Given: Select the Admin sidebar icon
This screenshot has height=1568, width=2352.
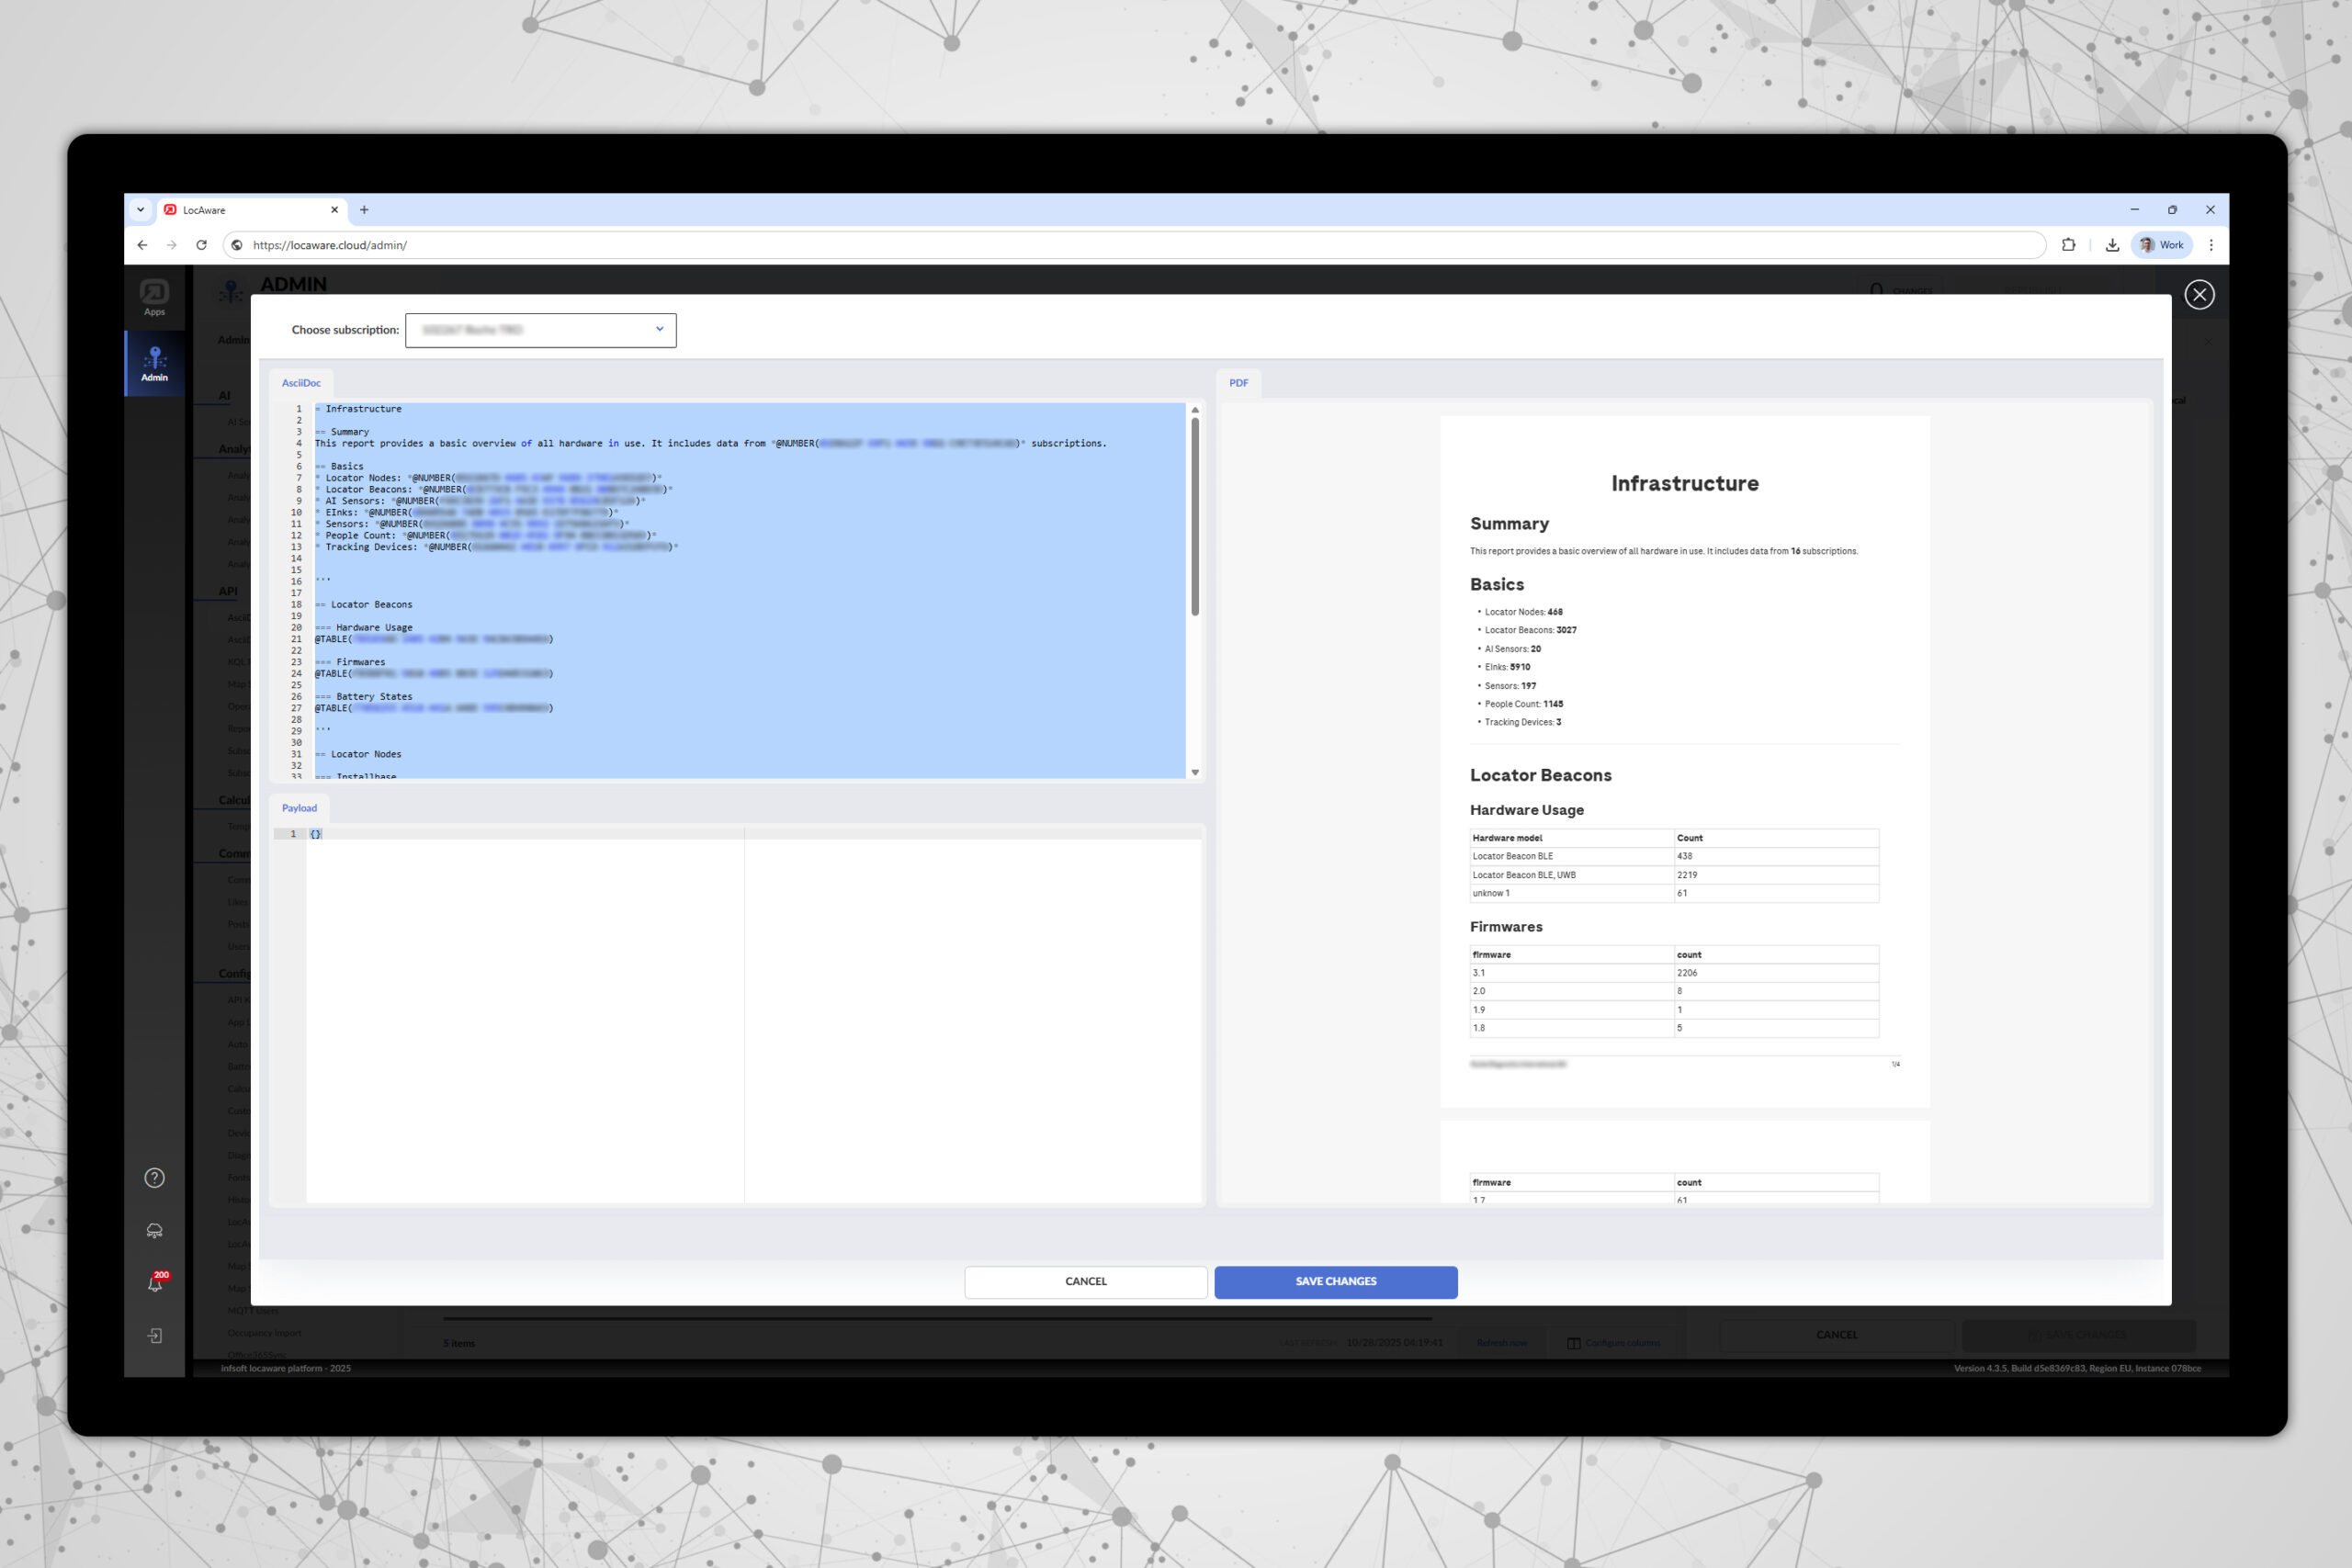Looking at the screenshot, I should [154, 364].
